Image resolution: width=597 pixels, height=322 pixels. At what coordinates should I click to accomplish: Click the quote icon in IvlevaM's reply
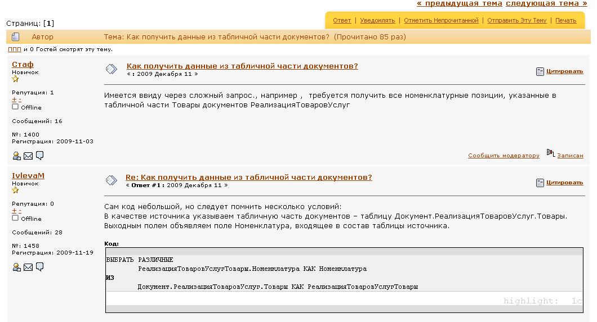click(540, 183)
